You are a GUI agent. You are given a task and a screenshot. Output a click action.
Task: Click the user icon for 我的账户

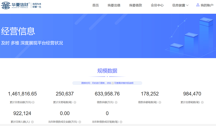[x=198, y=5]
